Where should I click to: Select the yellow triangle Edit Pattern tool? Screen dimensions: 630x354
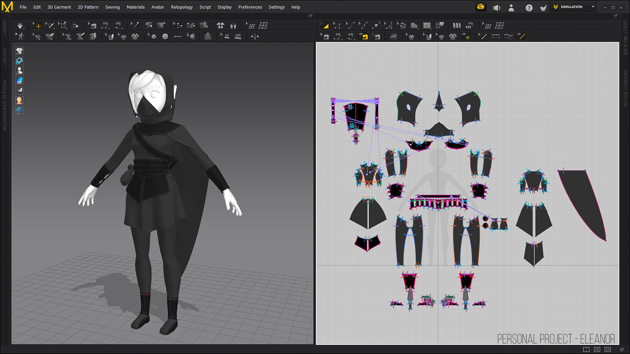[325, 26]
